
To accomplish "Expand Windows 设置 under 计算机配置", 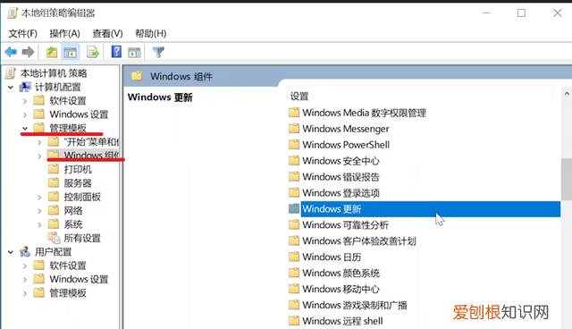I will (x=25, y=114).
